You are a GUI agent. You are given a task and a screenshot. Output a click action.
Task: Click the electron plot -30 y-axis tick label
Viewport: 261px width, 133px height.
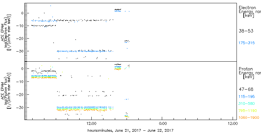coord(19,51)
